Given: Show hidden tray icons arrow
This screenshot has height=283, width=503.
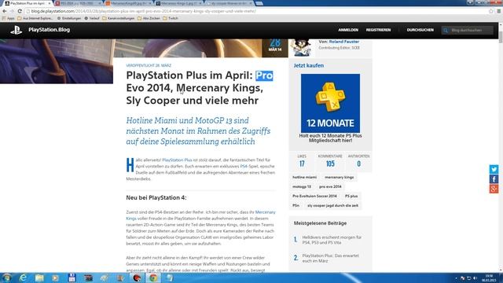Looking at the screenshot, I should 456,278.
